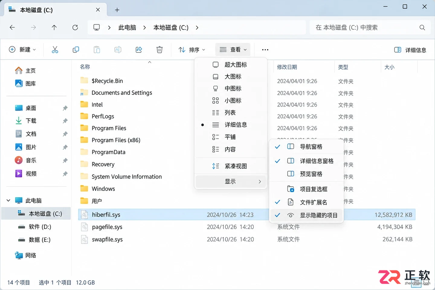The image size is (435, 290).
Task: Click the Share icon in toolbar
Action: coord(139,50)
